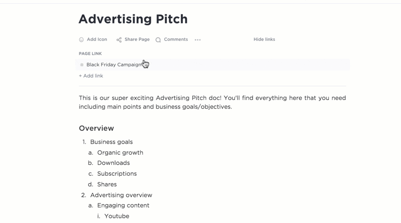This screenshot has width=401, height=223.
Task: Click the Shares sub-item
Action: [x=107, y=184]
